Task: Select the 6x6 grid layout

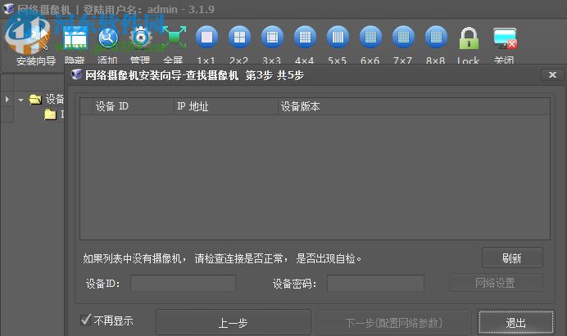Action: pyautogui.click(x=370, y=37)
